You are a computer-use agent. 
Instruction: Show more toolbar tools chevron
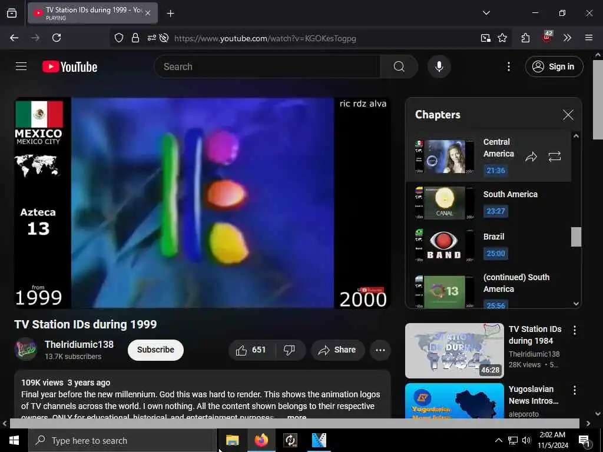pos(567,38)
